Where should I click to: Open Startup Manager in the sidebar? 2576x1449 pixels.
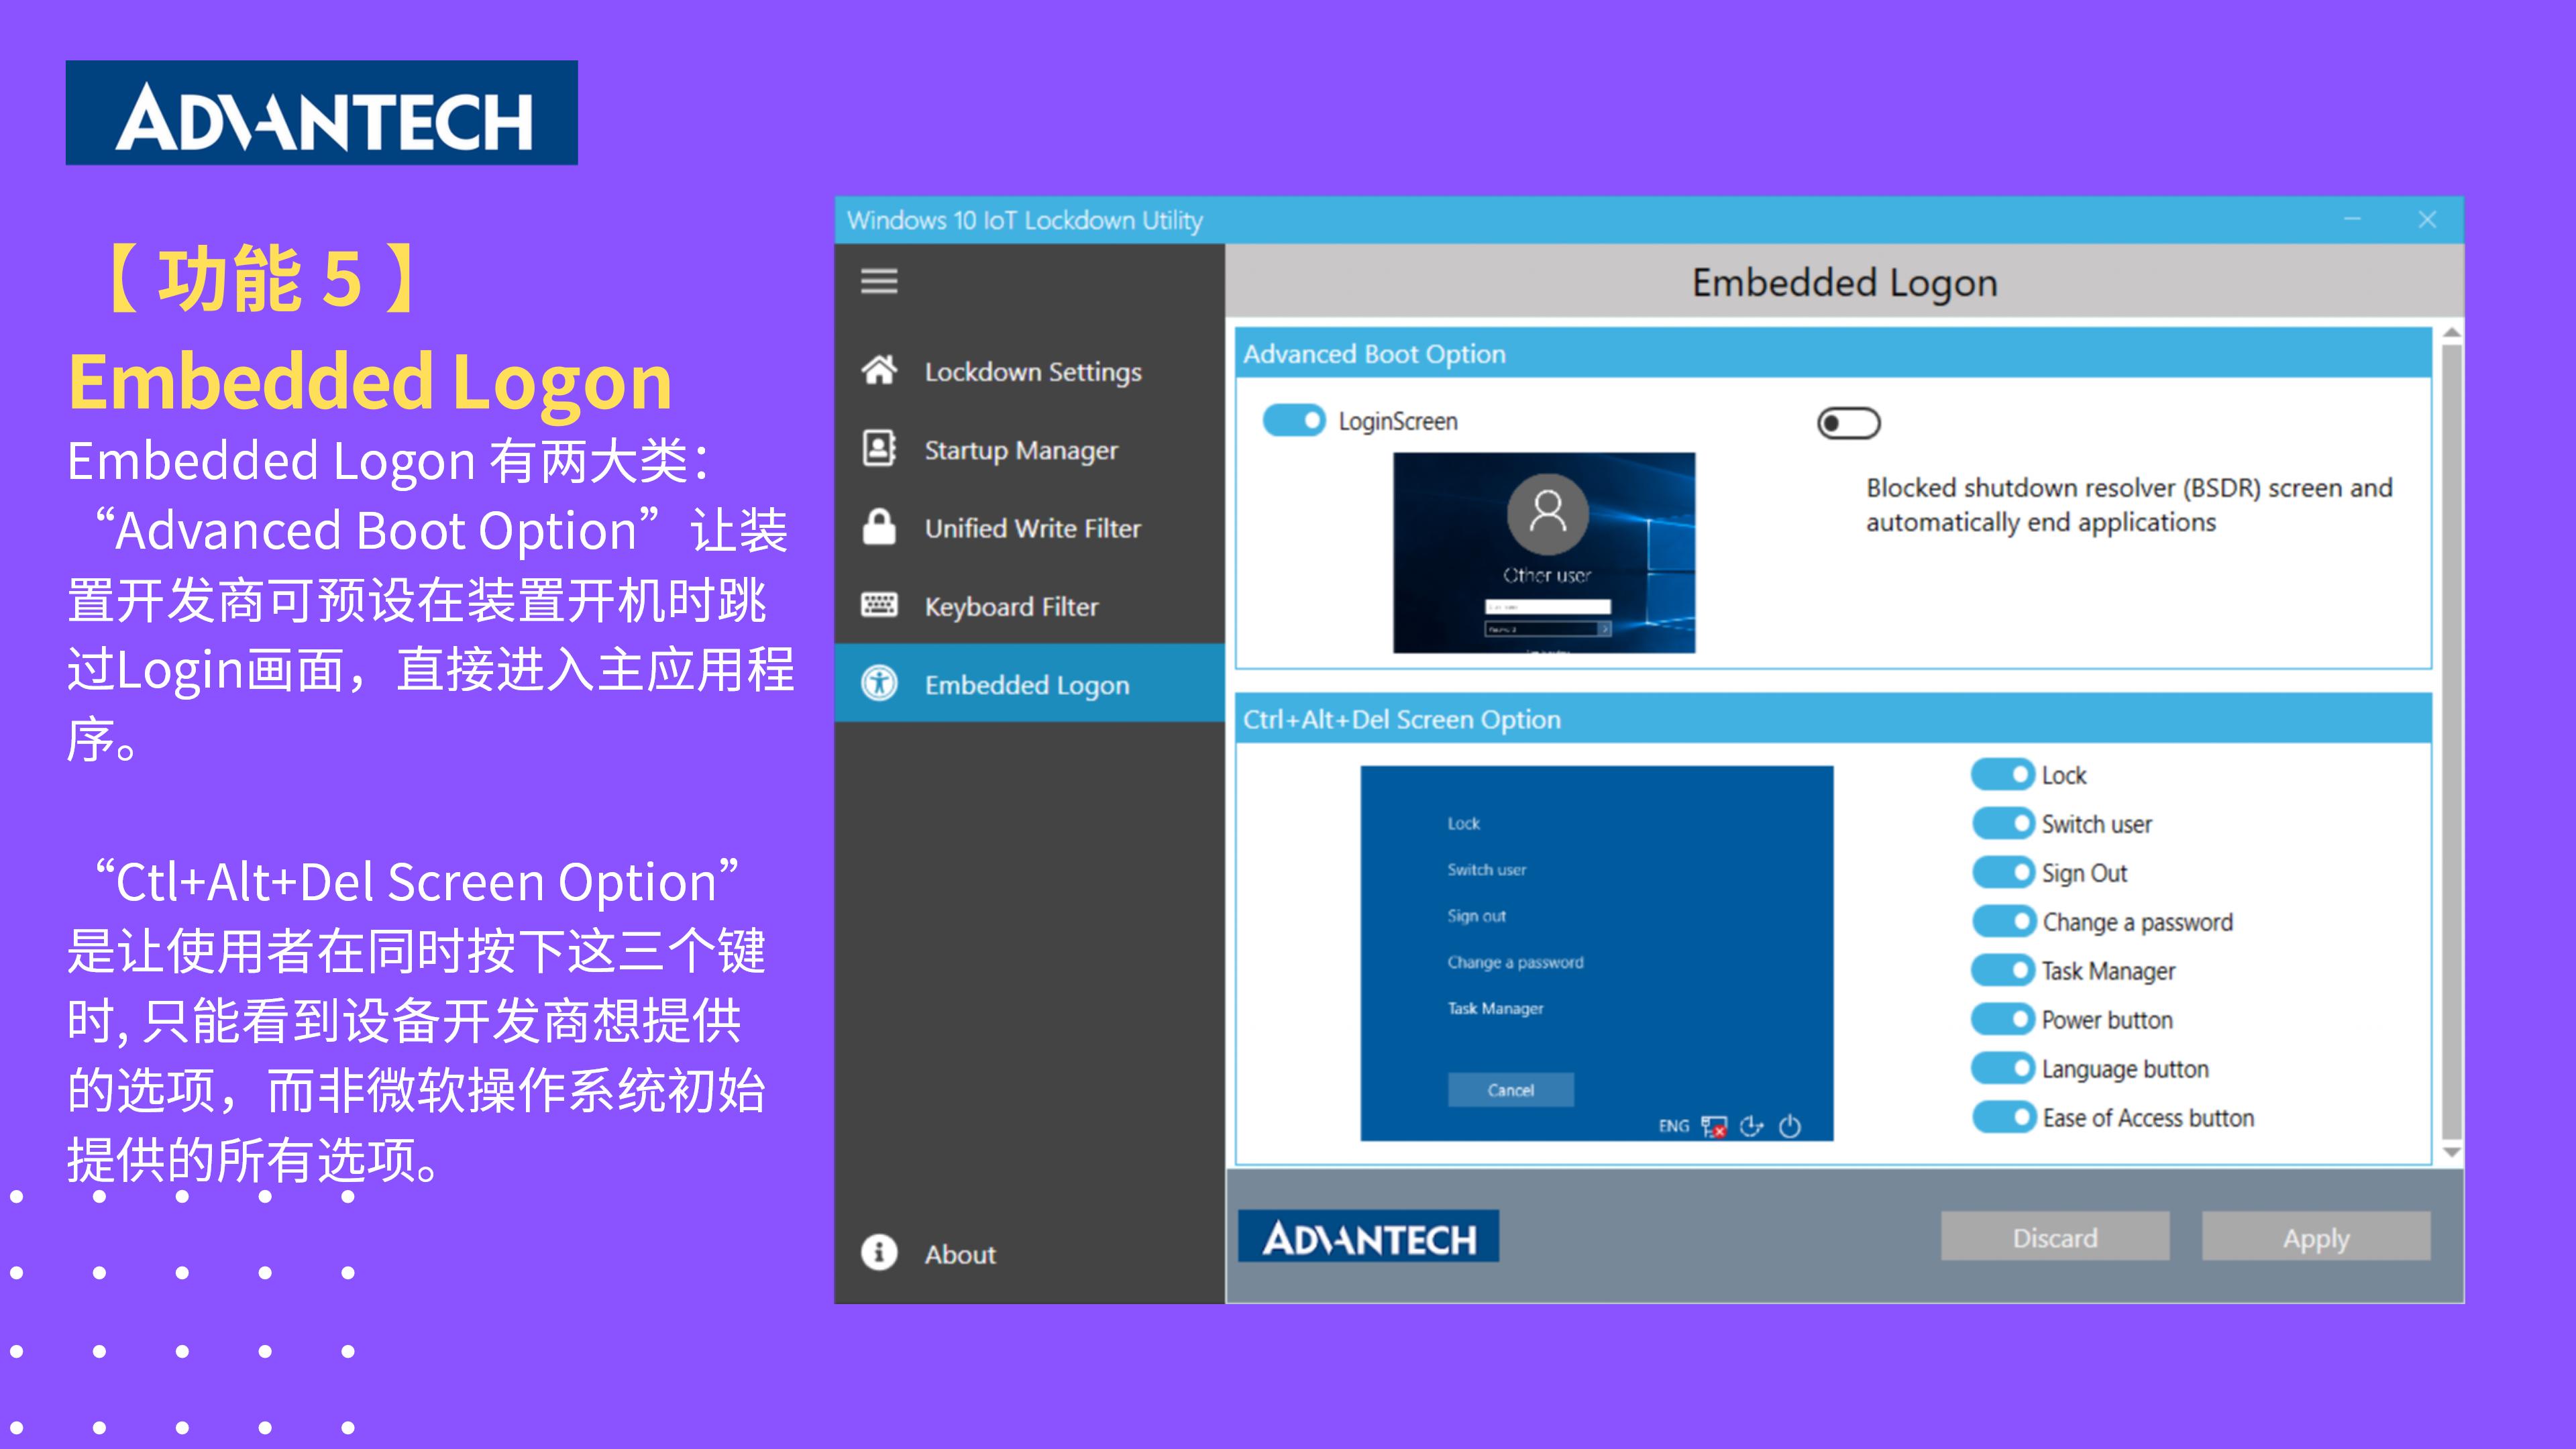(1029, 449)
